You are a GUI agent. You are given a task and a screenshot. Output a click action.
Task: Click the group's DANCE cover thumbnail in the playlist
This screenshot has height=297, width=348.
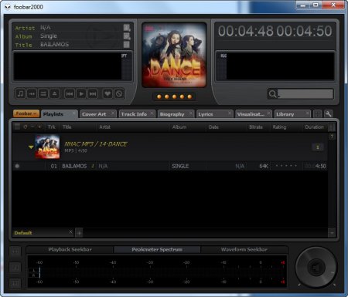(x=47, y=147)
